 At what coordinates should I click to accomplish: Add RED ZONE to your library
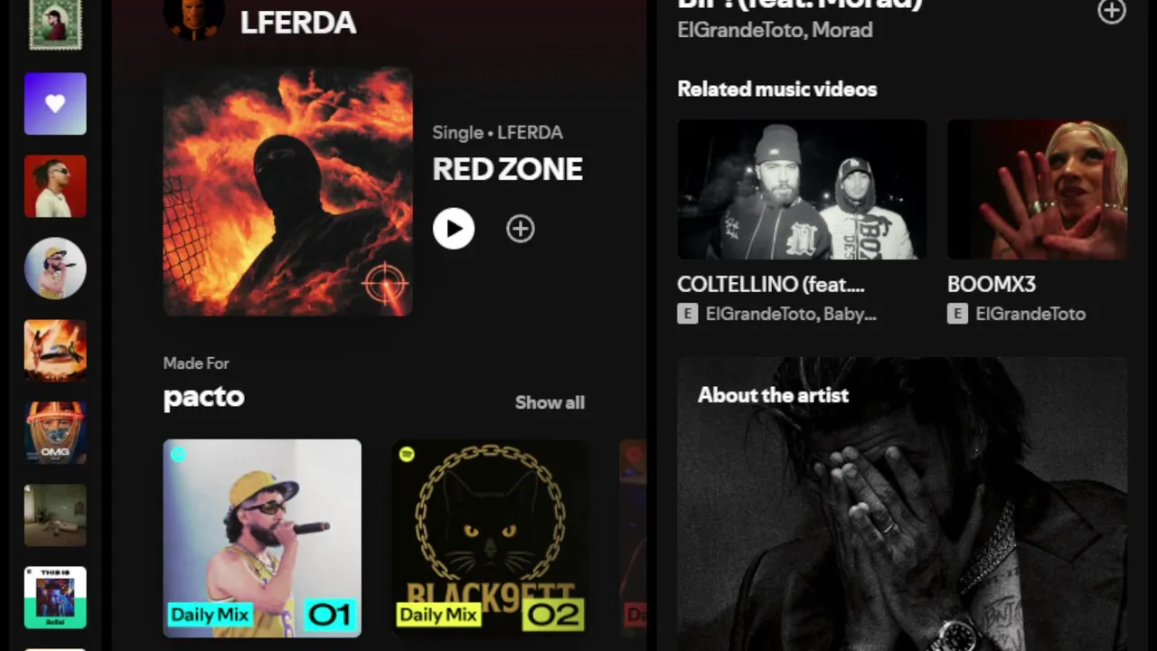pyautogui.click(x=520, y=229)
